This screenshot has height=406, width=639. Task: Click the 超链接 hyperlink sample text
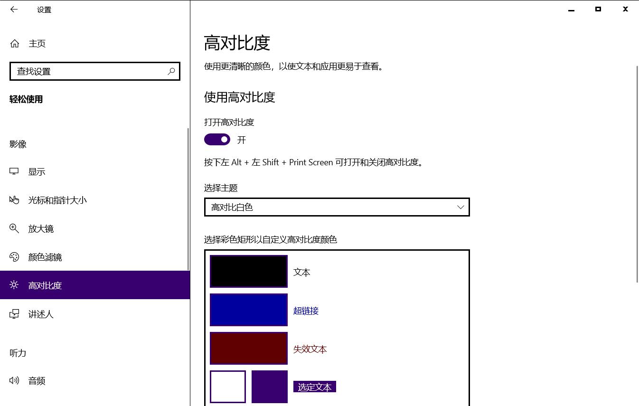click(x=306, y=310)
